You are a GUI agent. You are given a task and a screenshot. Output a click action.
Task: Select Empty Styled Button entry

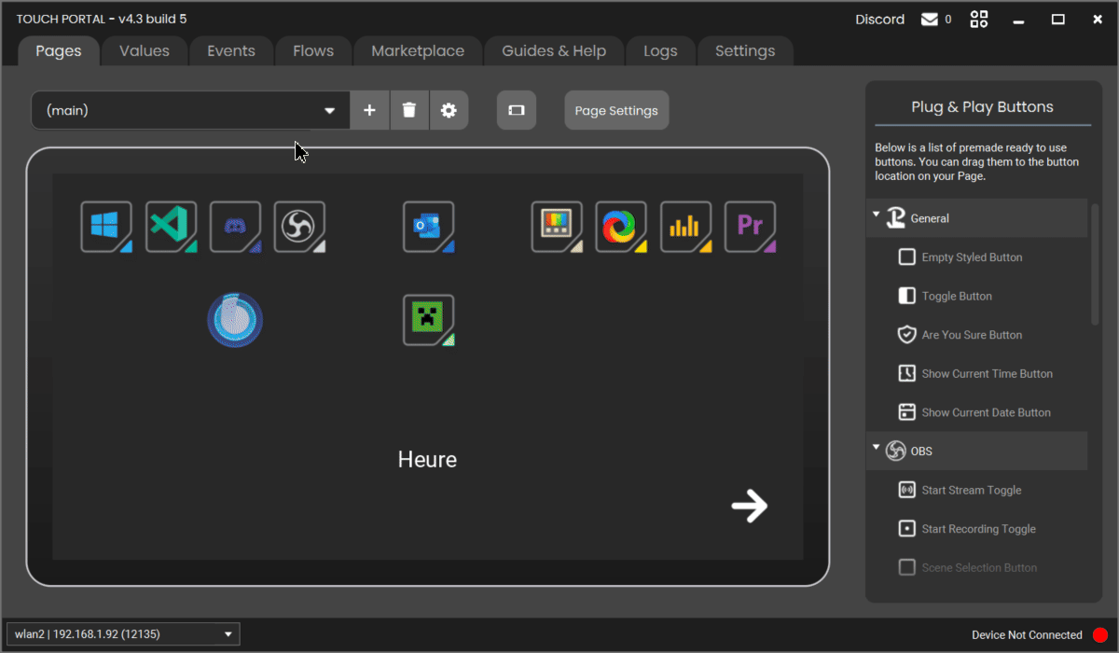pos(977,257)
